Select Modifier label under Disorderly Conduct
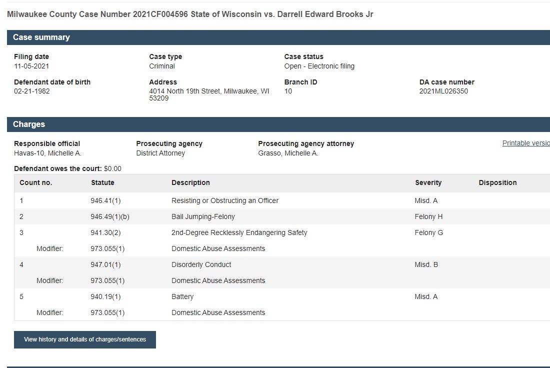Image resolution: width=550 pixels, height=368 pixels. pyautogui.click(x=50, y=280)
